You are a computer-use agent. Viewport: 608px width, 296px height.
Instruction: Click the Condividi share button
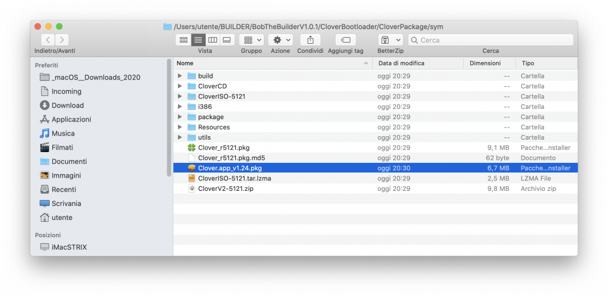coord(310,40)
